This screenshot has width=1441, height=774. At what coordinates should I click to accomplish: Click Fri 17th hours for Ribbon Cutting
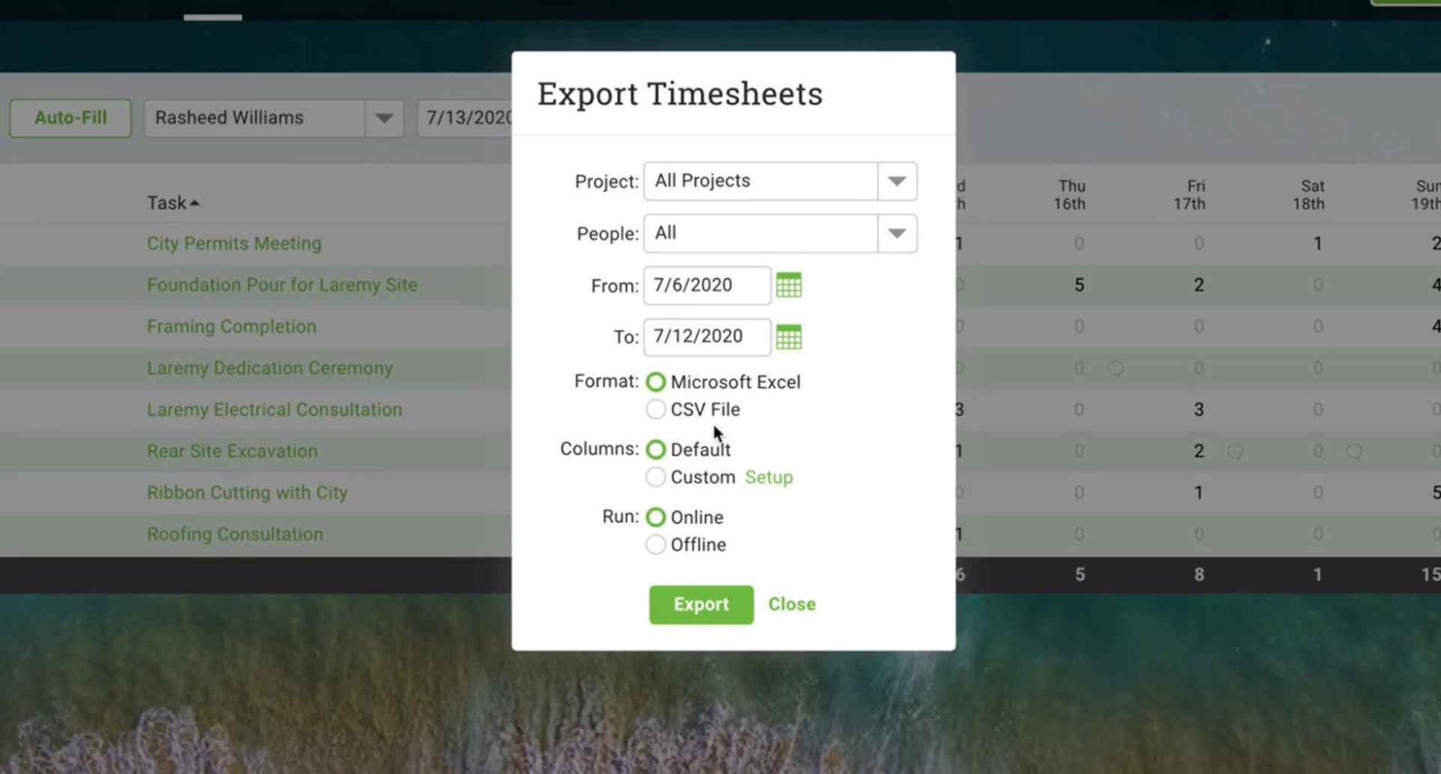coord(1199,492)
